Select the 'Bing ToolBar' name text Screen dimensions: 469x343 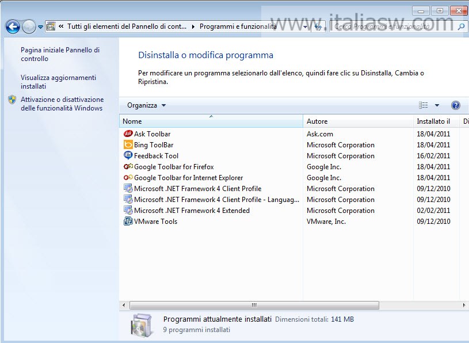[x=154, y=145]
